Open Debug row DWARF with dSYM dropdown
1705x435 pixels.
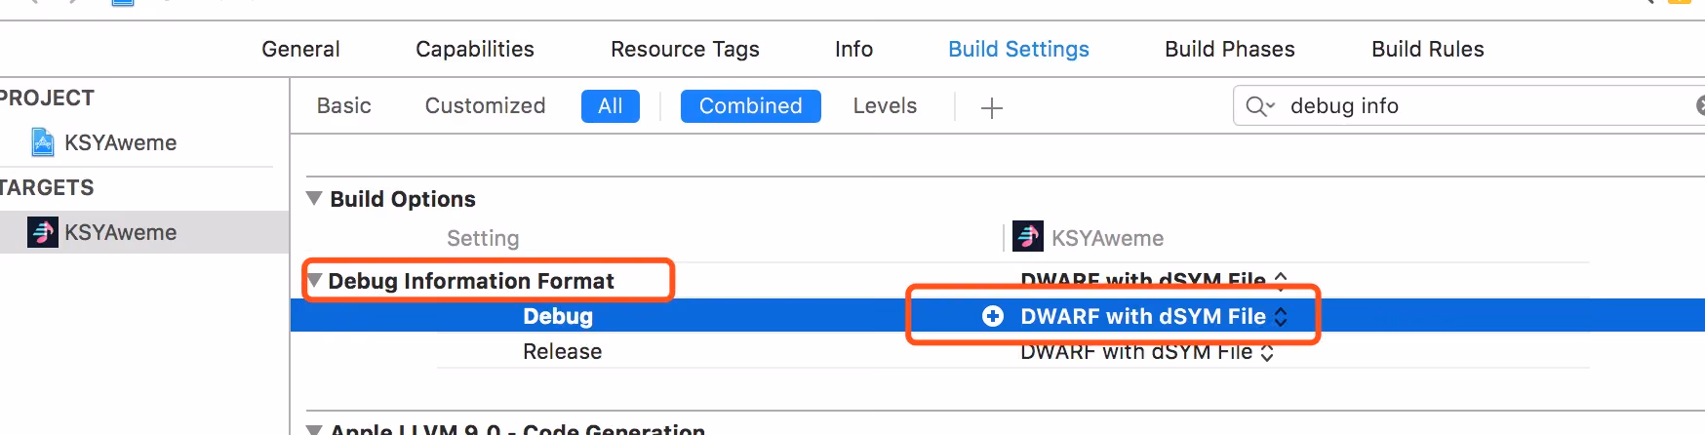click(1154, 316)
